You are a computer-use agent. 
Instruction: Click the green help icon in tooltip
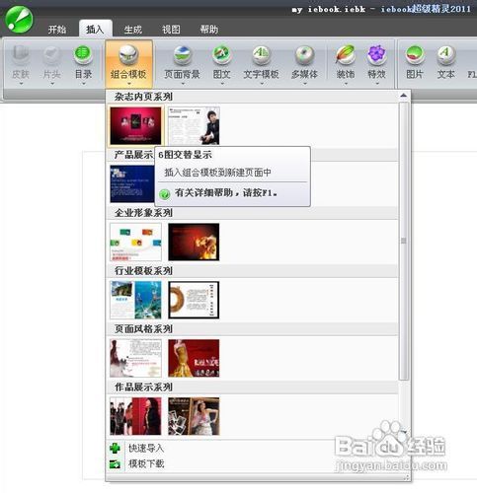(165, 193)
